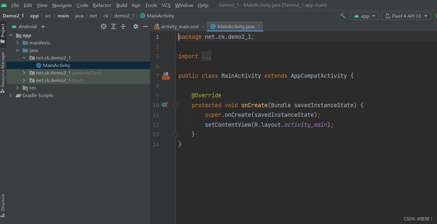Click the Expand All icon in Project panel

(114, 26)
